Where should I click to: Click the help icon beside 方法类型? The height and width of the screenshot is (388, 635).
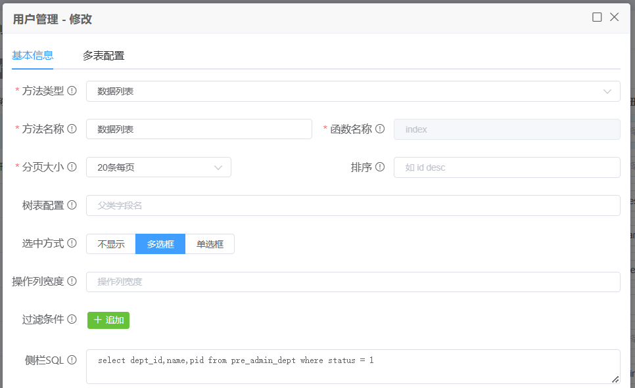click(x=72, y=91)
